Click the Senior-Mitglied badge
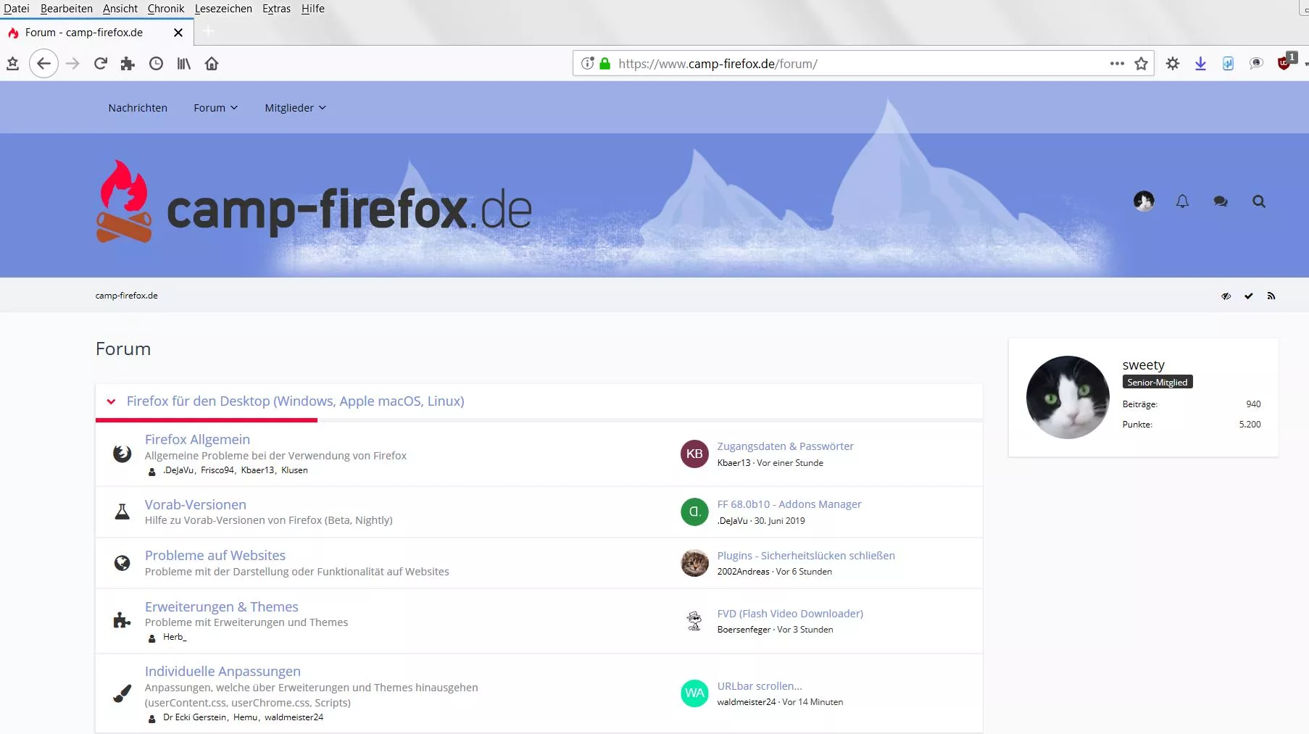The width and height of the screenshot is (1309, 734). 1158,383
